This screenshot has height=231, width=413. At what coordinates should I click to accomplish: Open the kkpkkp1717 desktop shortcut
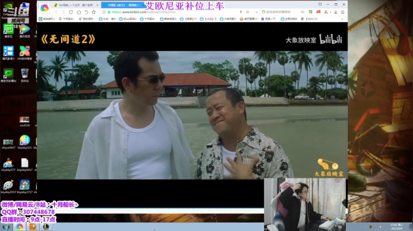coord(25,186)
